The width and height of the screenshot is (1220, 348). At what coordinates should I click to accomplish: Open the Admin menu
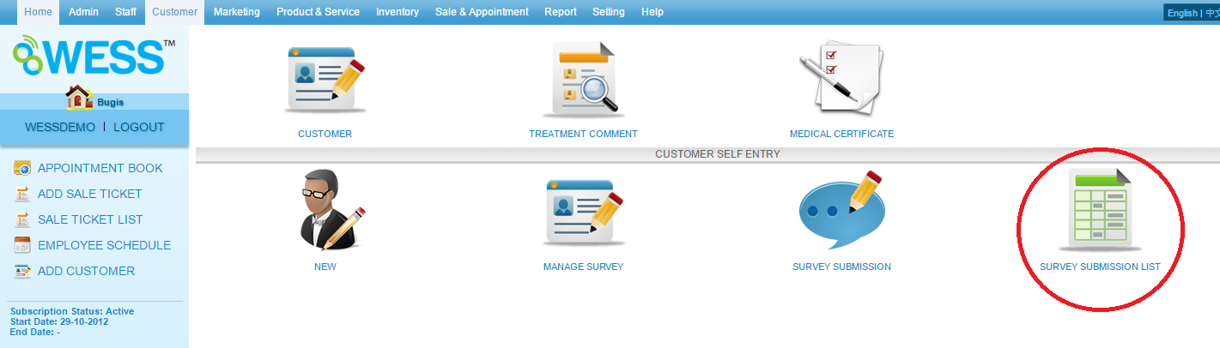(83, 12)
